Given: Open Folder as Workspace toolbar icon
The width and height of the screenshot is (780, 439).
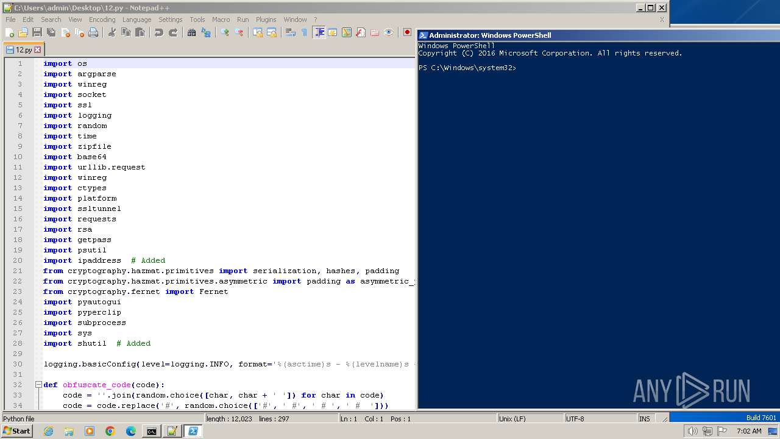Looking at the screenshot, I should point(375,32).
